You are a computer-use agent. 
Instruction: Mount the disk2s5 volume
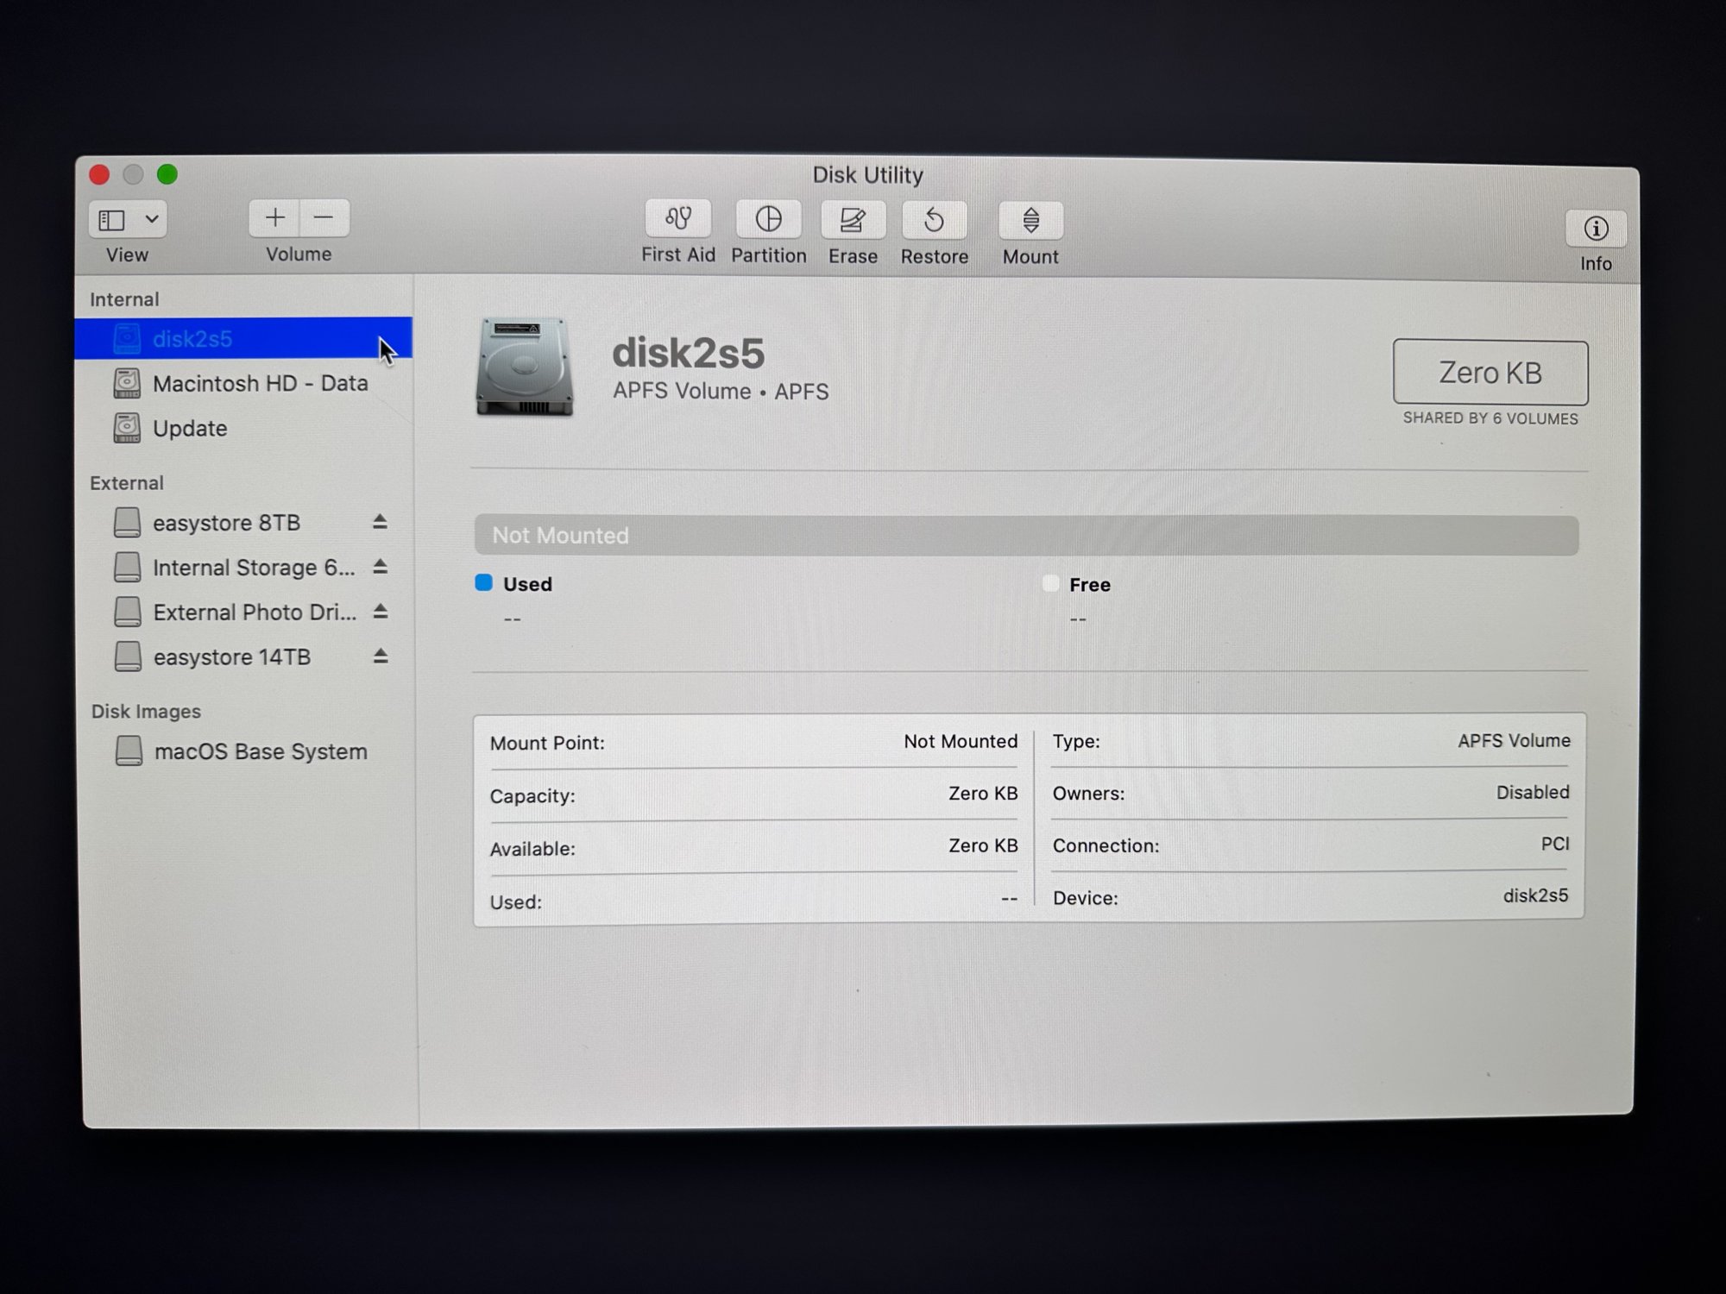(1030, 221)
